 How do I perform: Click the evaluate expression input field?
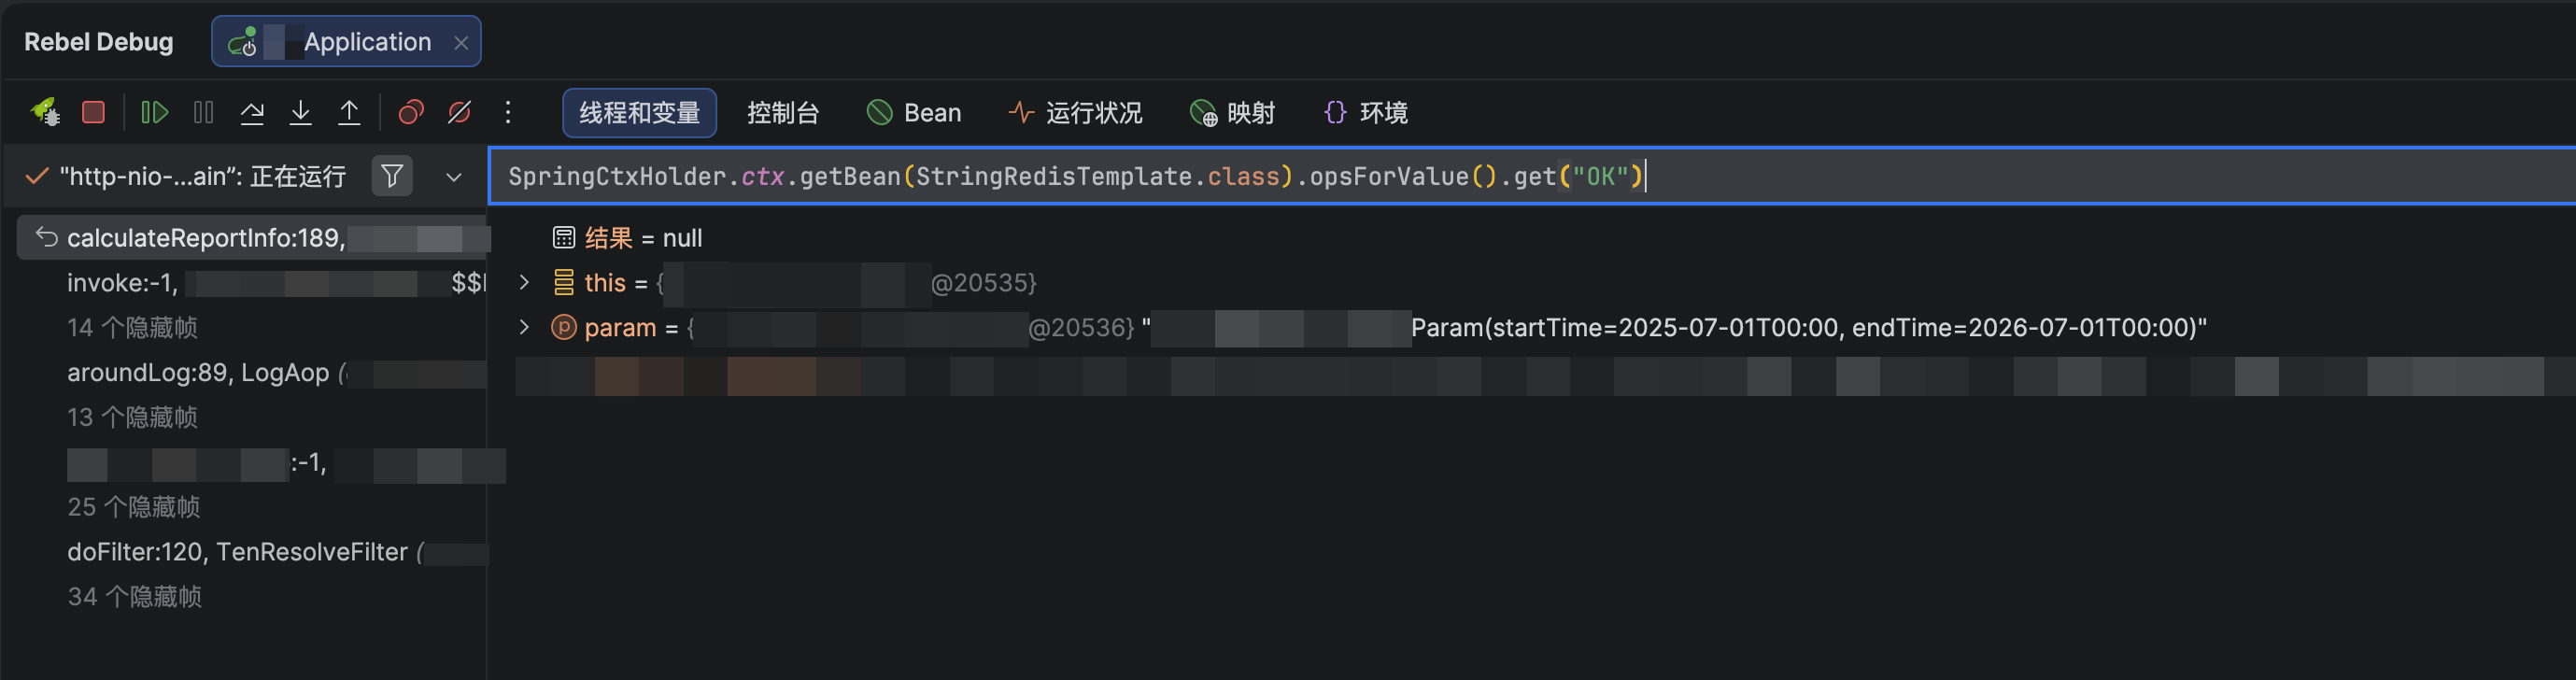tap(1900, 176)
